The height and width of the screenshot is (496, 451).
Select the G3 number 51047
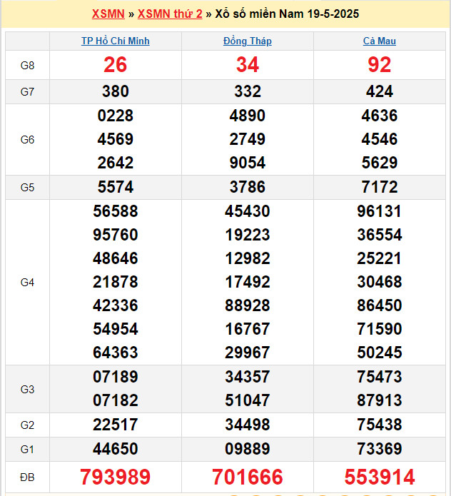coord(248,400)
